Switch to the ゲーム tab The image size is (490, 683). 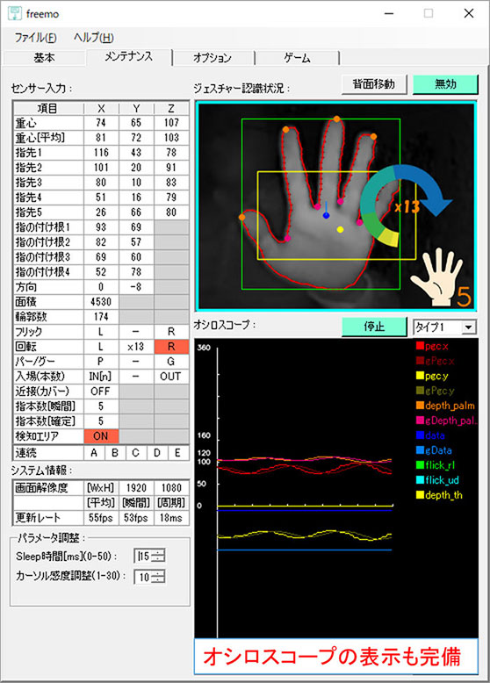point(297,57)
